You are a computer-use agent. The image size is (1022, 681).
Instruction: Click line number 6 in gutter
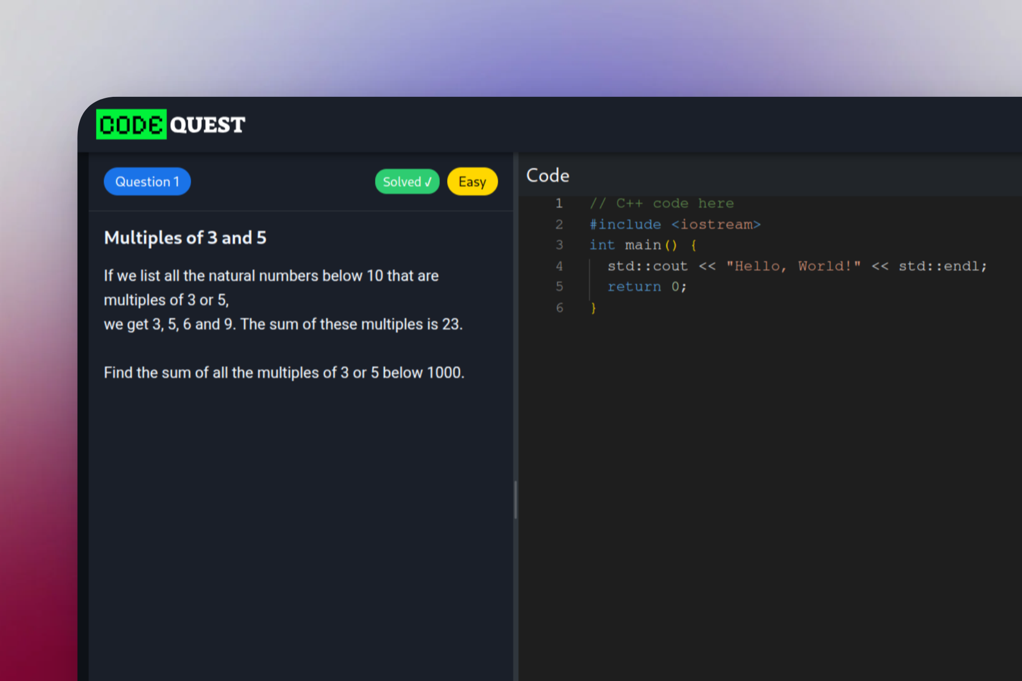(x=559, y=308)
